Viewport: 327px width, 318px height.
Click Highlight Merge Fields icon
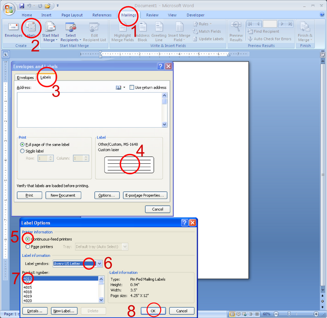[x=122, y=32]
